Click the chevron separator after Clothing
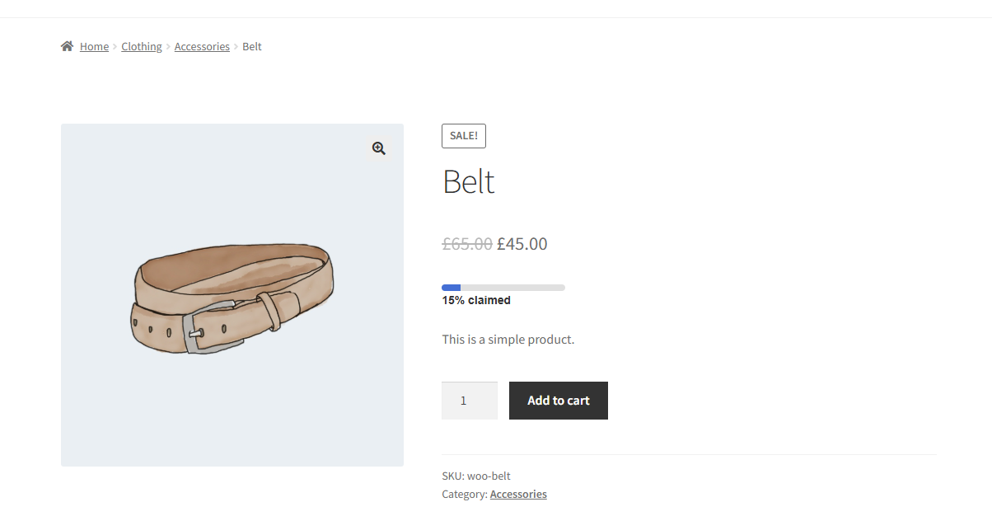 (168, 47)
